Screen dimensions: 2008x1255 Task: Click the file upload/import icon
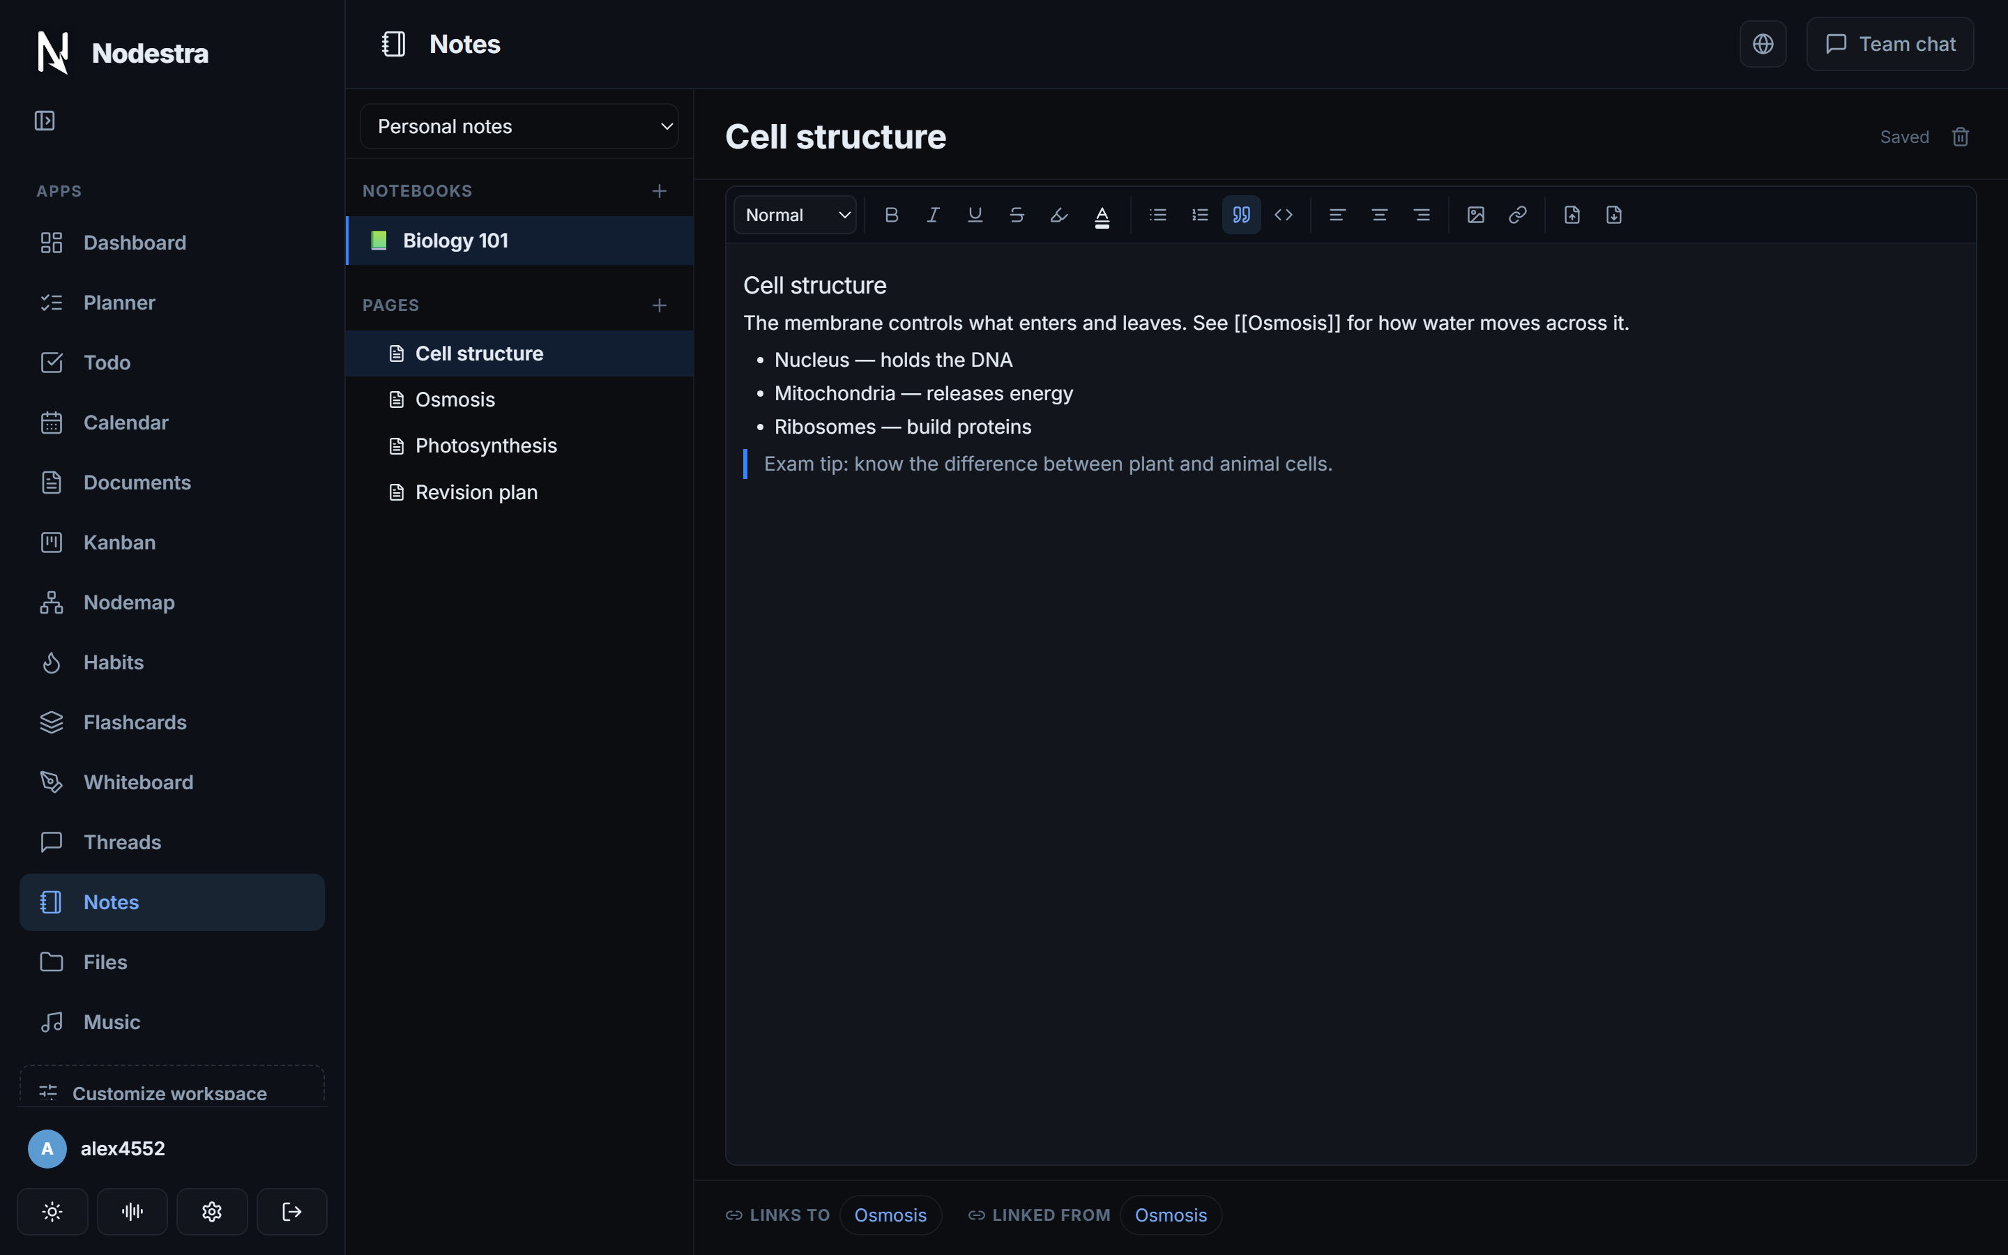point(1572,215)
